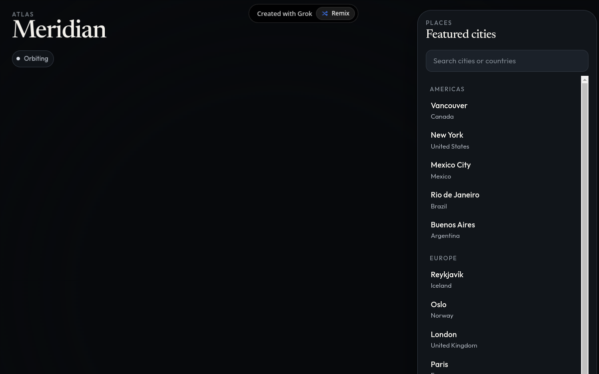Click the ATLAS label above Meridian
This screenshot has height=374, width=599.
point(23,14)
